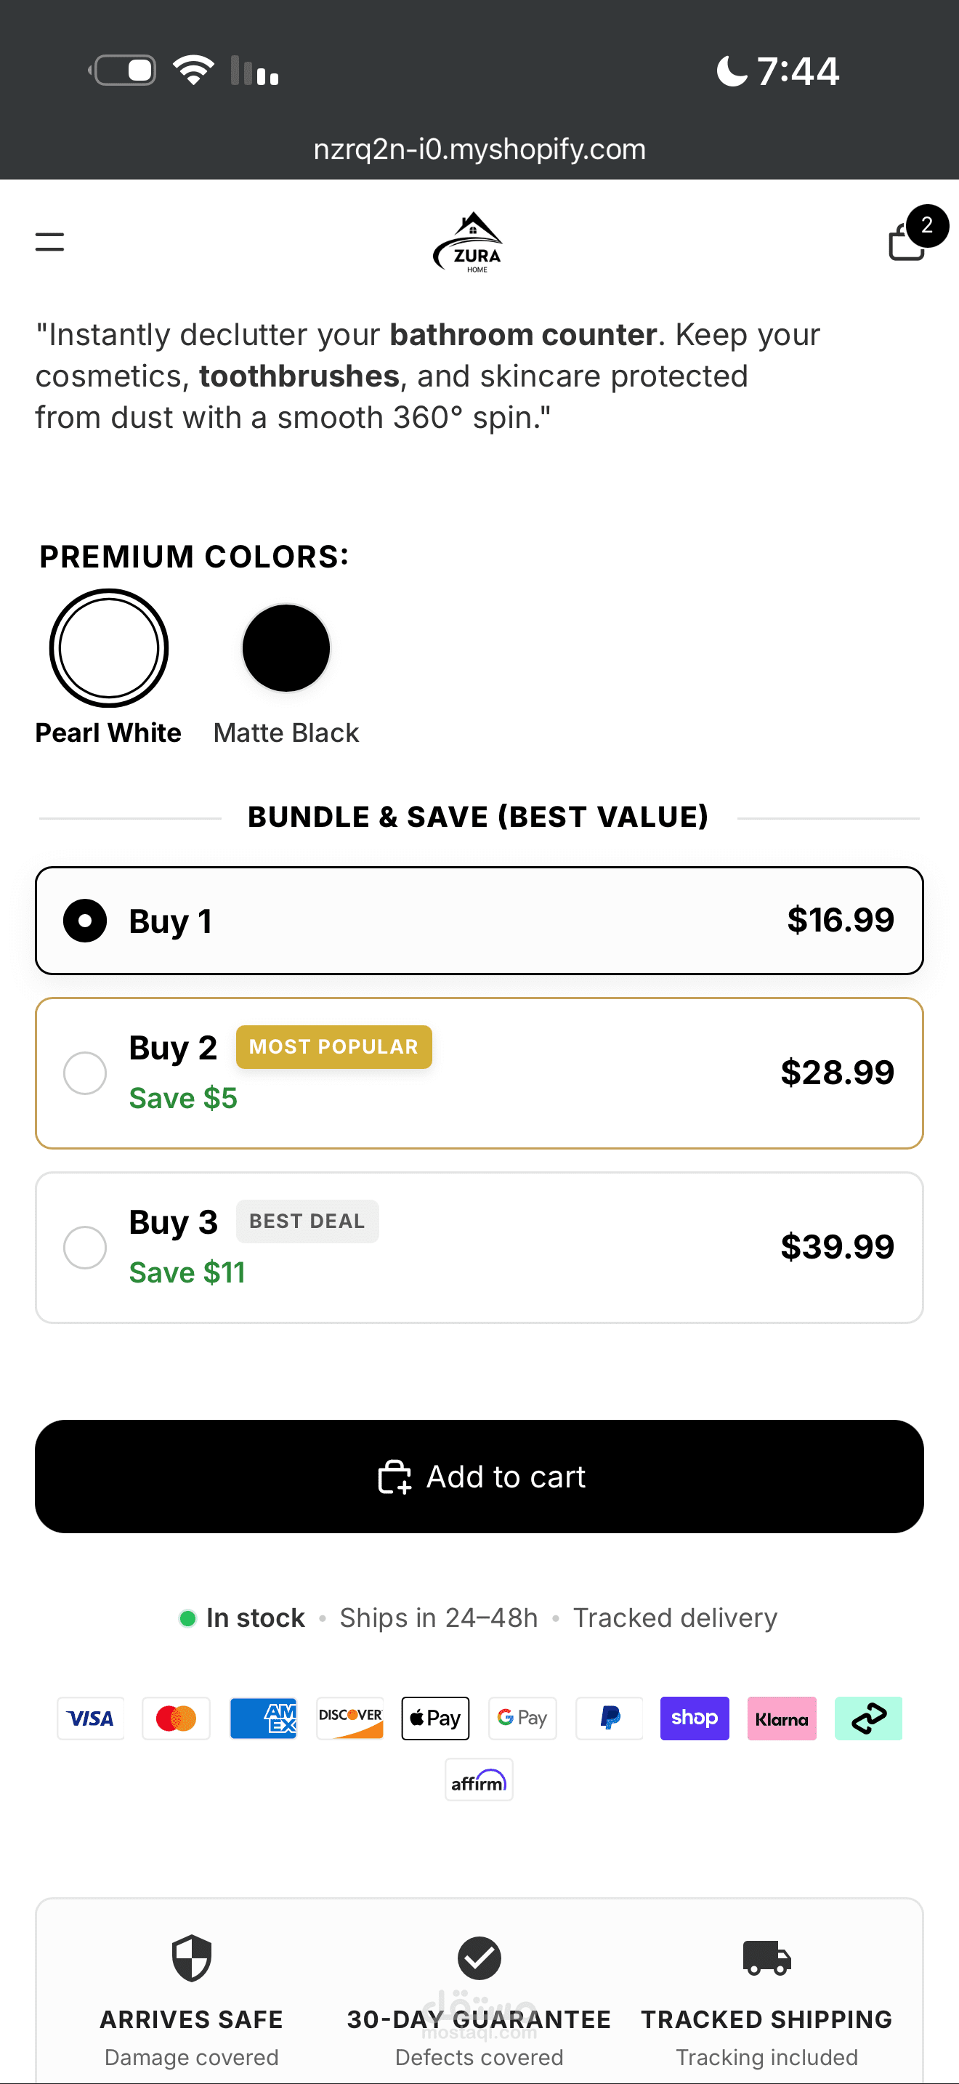Click the PayPal payment icon

[609, 1718]
